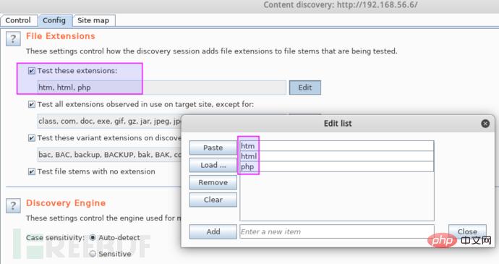Open the File Extensions help icon
The height and width of the screenshot is (264, 499).
[13, 39]
